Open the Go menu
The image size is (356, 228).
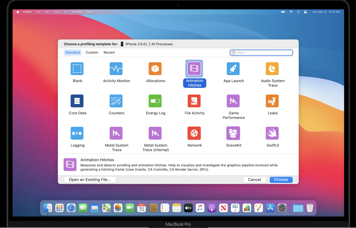pyautogui.click(x=66, y=12)
